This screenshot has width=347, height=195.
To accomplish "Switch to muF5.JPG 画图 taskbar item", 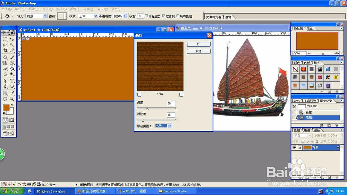I will [136, 191].
